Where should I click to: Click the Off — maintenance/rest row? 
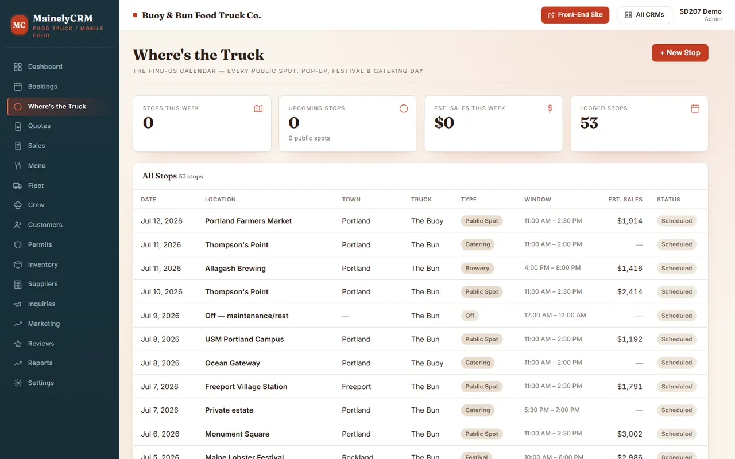[420, 316]
